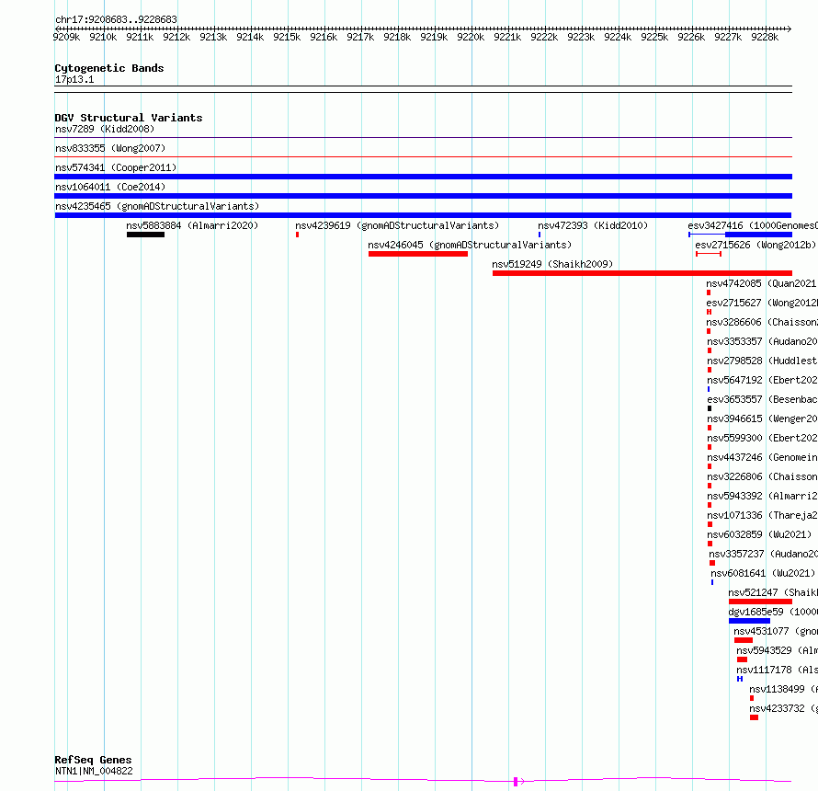Viewport: 818px width, 791px height.
Task: Select the nsv4742085 Quan2021 label
Action: (761, 283)
